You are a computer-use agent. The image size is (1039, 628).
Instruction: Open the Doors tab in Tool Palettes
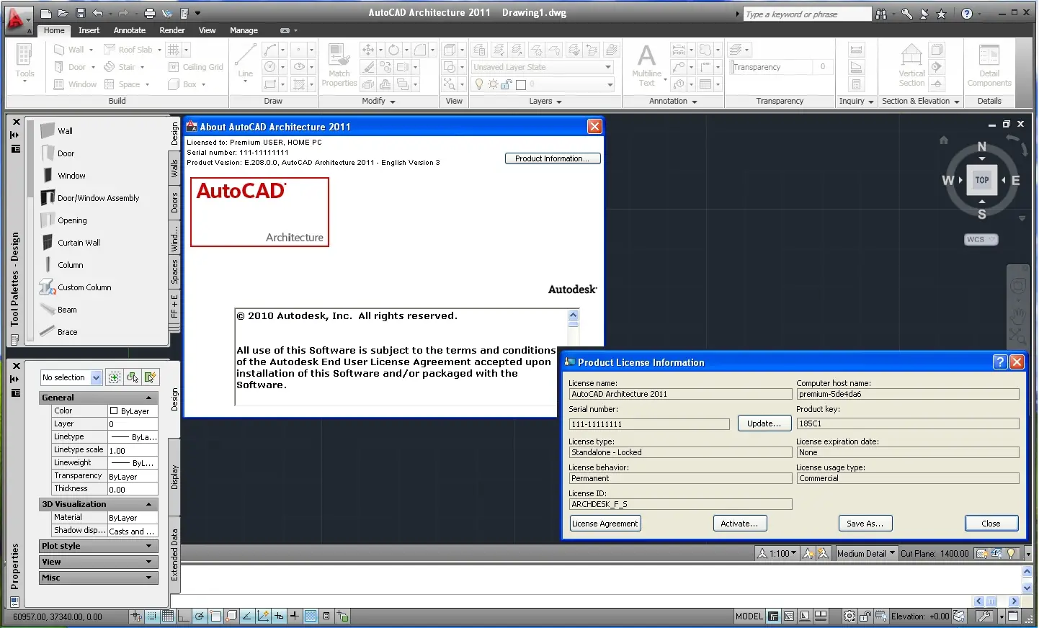(x=174, y=203)
